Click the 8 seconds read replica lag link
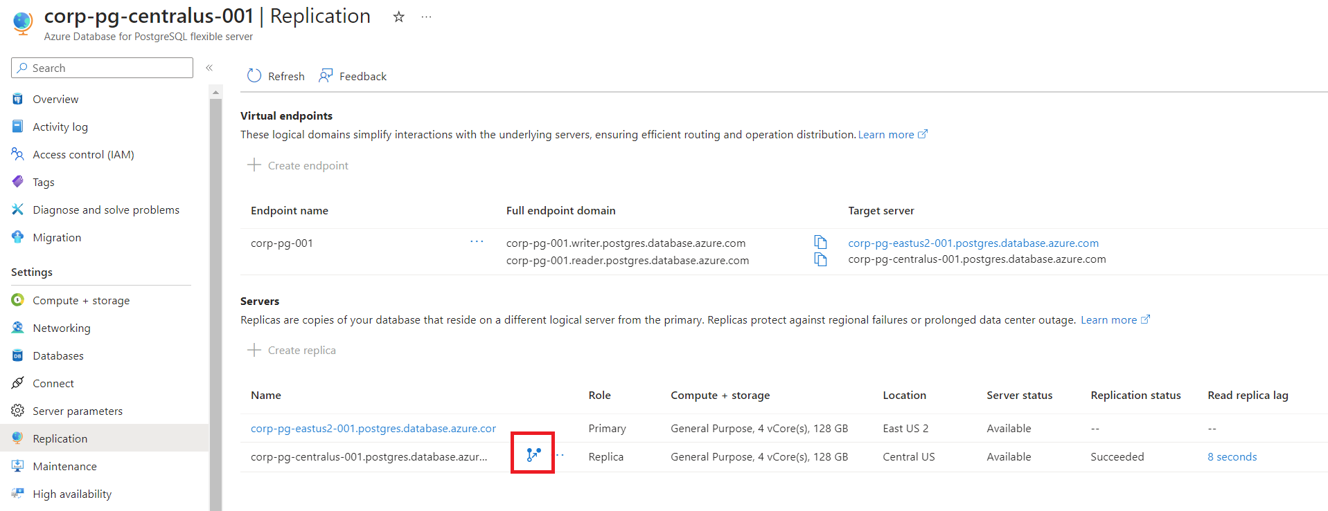 1232,456
